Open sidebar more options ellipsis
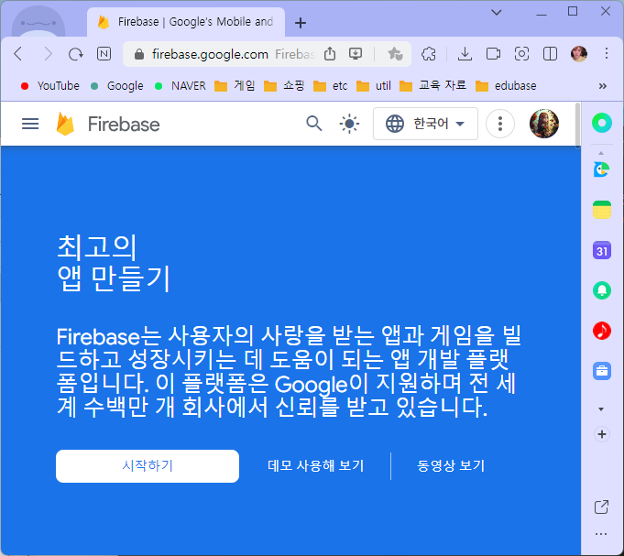 point(601,534)
